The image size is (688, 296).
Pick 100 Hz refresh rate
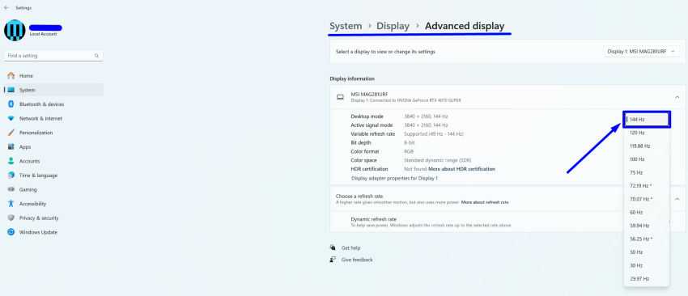coord(647,159)
